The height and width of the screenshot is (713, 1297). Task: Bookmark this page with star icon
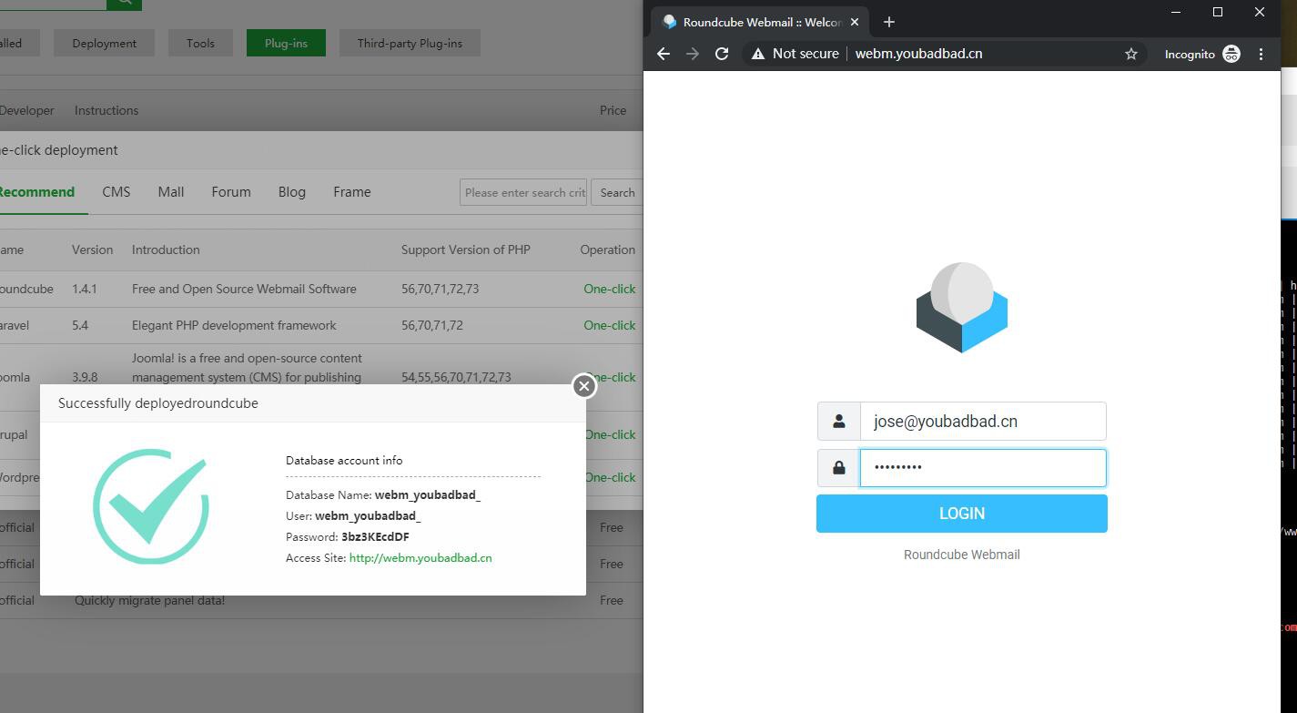(x=1130, y=54)
